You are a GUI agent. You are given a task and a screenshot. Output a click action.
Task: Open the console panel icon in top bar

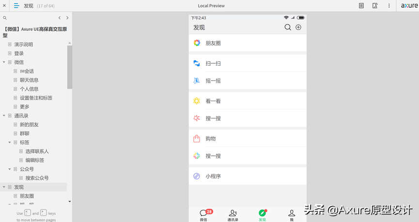pos(375,6)
